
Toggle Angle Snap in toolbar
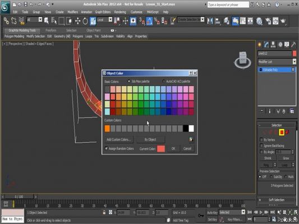coord(149,21)
